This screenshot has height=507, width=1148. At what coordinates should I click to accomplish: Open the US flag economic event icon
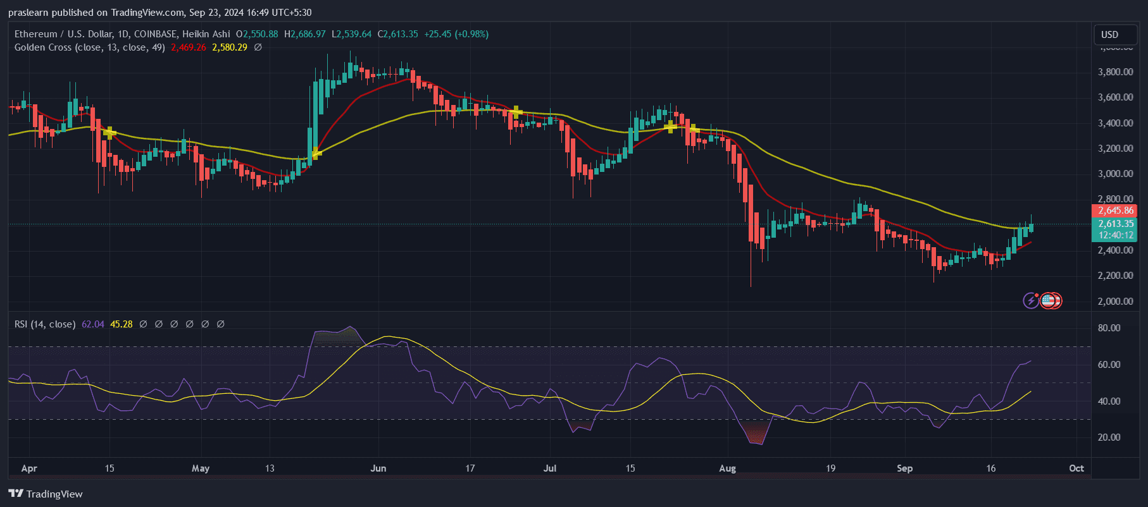click(x=1049, y=300)
